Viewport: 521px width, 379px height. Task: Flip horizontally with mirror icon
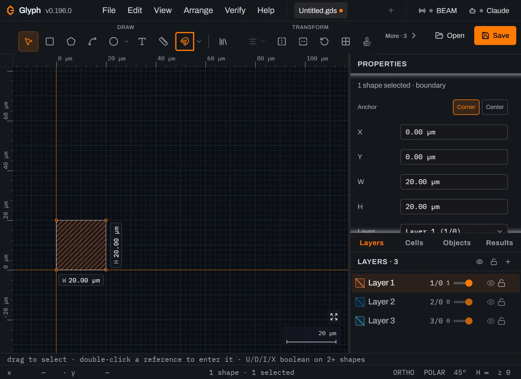coord(282,41)
